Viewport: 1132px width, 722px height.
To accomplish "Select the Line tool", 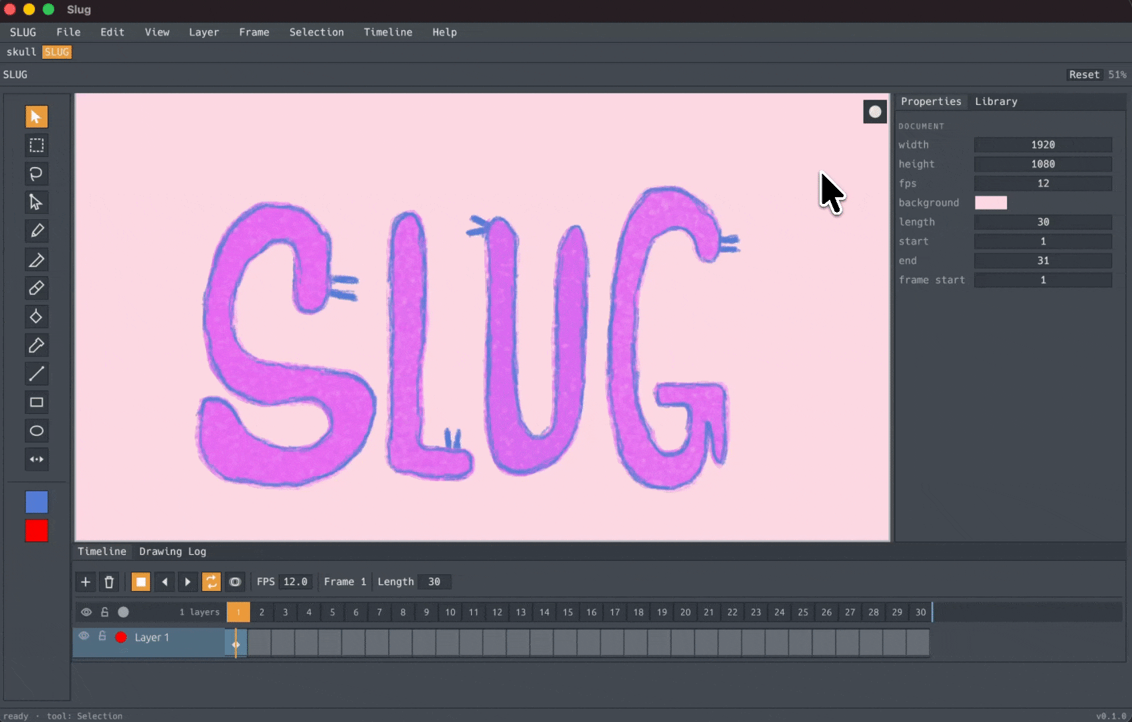I will (36, 373).
